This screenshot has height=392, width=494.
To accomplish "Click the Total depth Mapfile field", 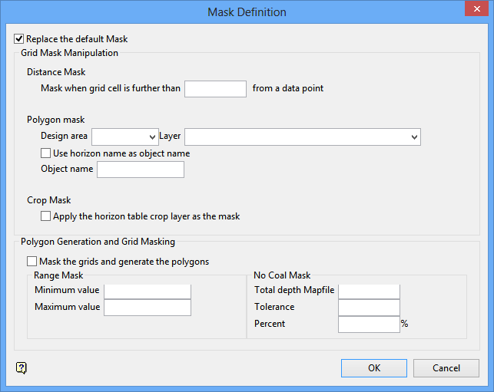I will [369, 291].
